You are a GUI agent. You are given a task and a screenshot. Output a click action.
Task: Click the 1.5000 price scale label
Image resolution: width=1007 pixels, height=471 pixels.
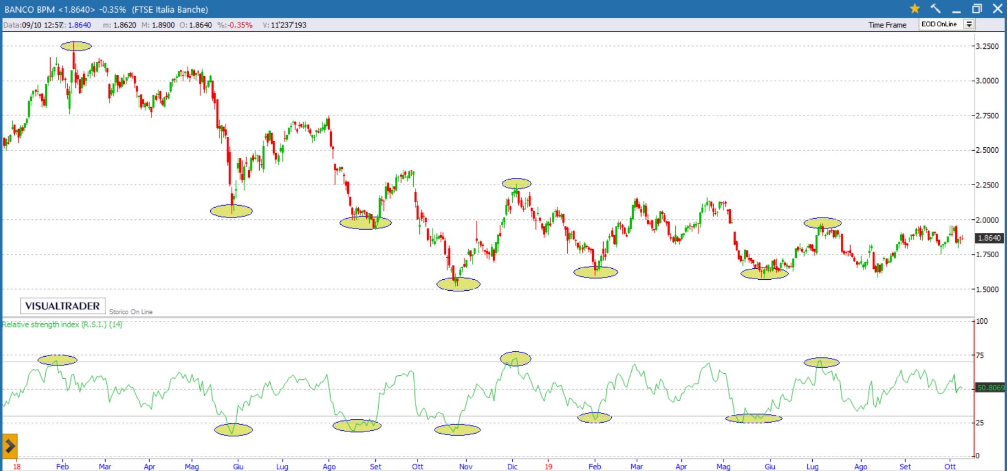click(x=987, y=289)
